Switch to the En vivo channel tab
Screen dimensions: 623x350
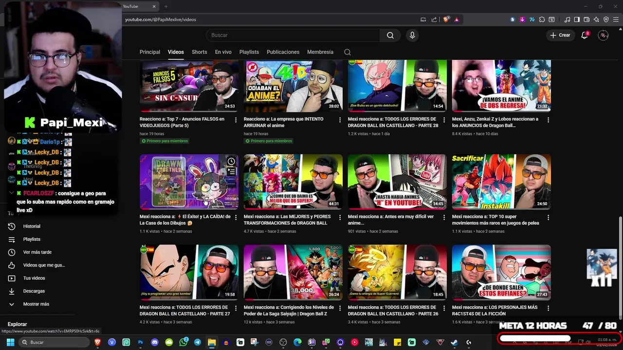pyautogui.click(x=223, y=52)
